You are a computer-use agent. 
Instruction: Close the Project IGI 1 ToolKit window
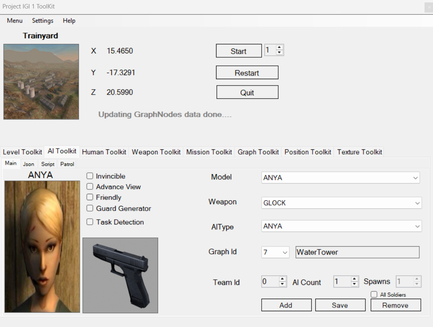(x=429, y=7)
